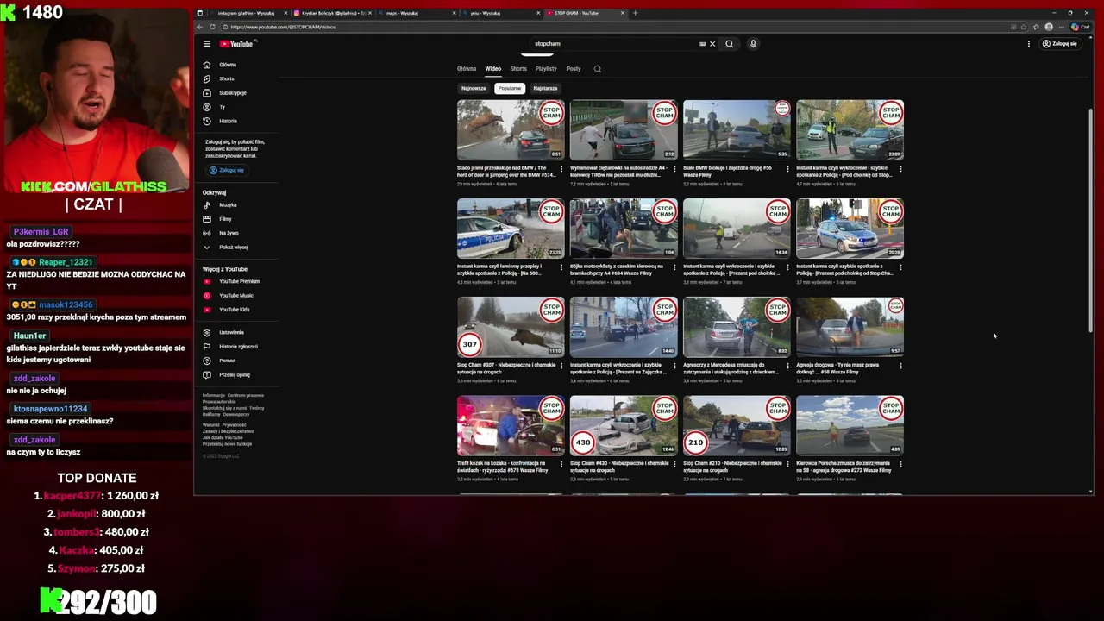This screenshot has width=1104, height=621.
Task: Open the Kierowca Porsche video thumbnail
Action: click(x=850, y=425)
